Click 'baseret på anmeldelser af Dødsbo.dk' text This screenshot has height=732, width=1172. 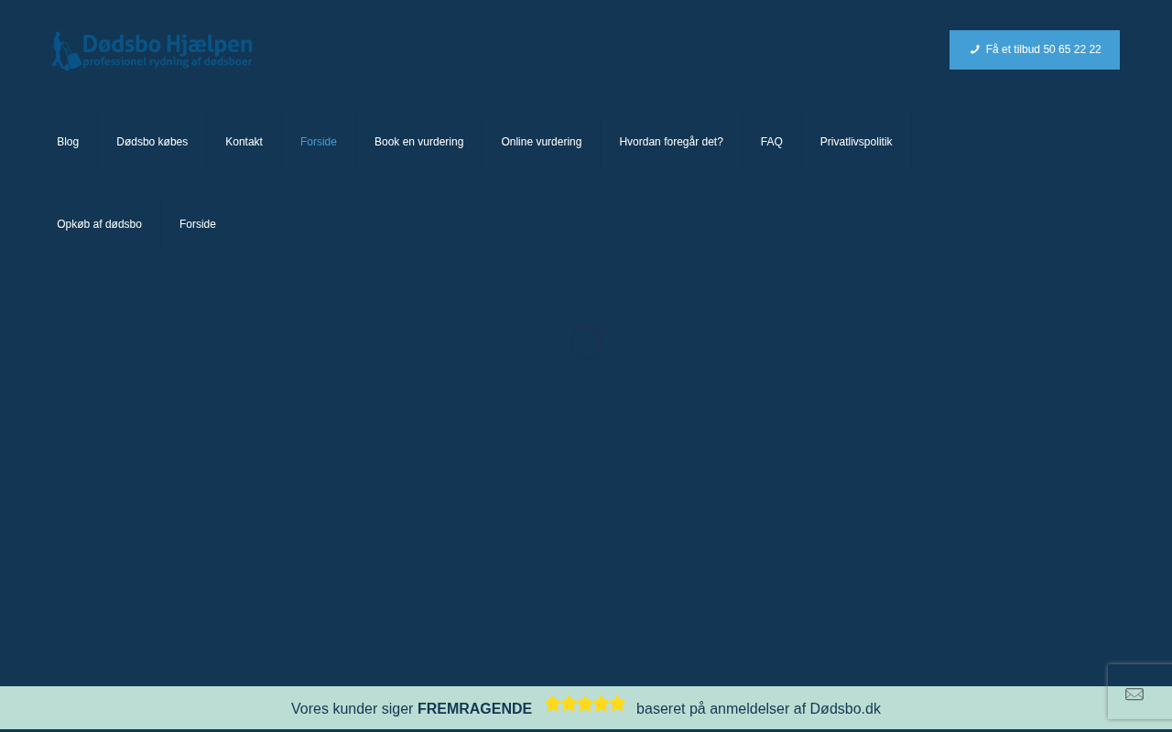point(758,708)
